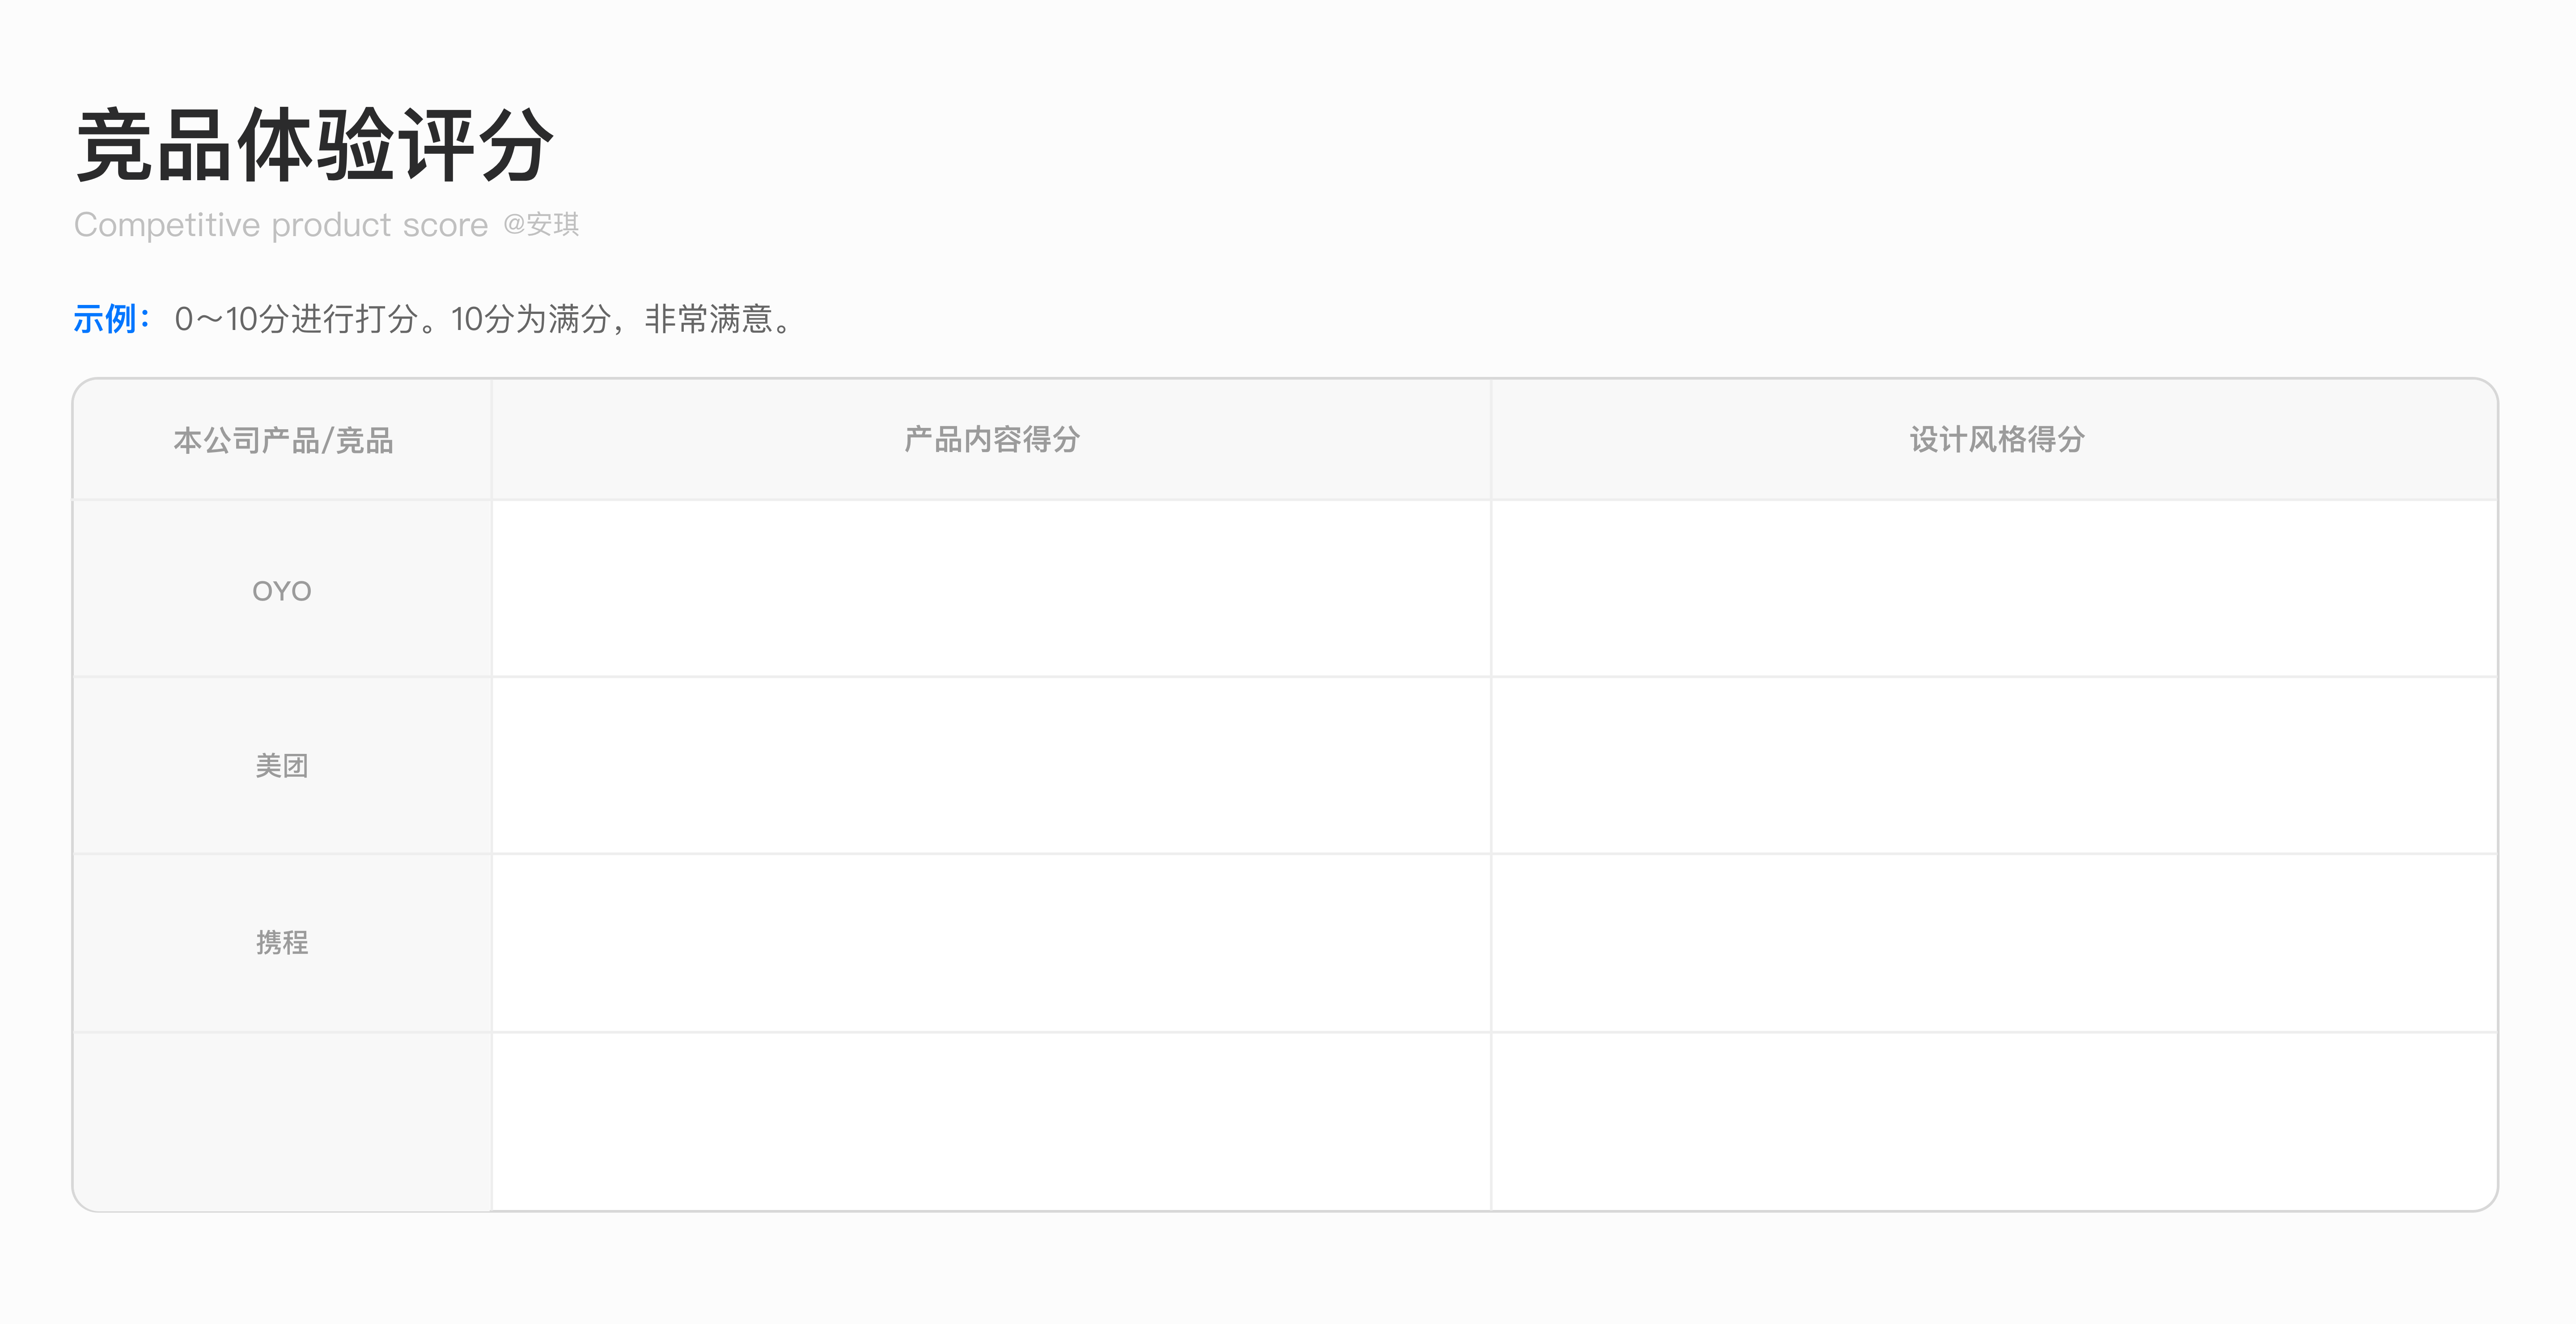Image resolution: width=2576 pixels, height=1324 pixels.
Task: Click the 美团 row label
Action: 282,766
